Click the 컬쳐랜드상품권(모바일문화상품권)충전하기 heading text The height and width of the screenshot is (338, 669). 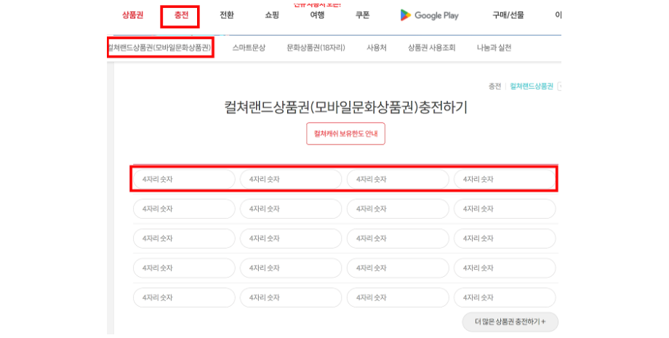point(345,107)
